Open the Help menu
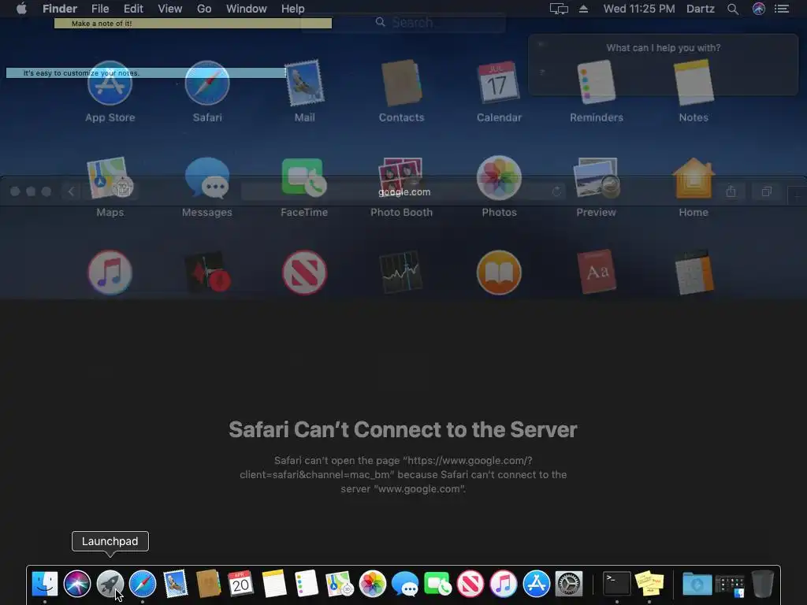Screen dimensions: 807x605 (x=293, y=9)
